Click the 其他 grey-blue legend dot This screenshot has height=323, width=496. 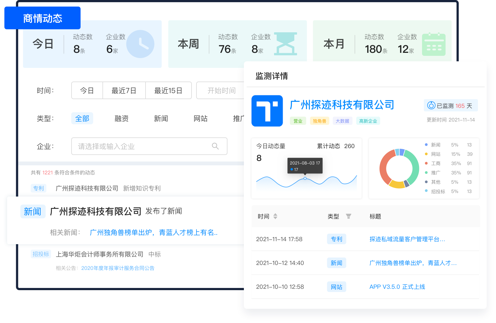(x=426, y=182)
